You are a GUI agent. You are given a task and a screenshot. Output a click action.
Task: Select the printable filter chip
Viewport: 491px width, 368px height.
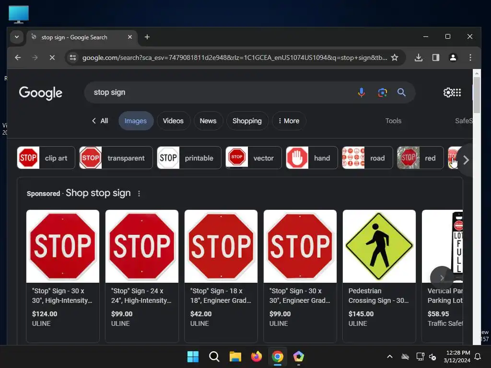click(x=189, y=158)
